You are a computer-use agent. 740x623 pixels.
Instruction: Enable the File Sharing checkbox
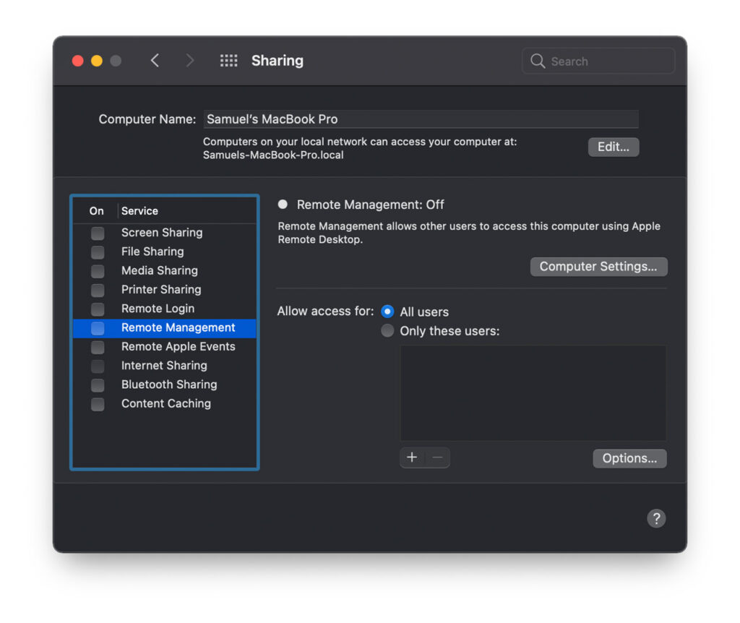[97, 252]
